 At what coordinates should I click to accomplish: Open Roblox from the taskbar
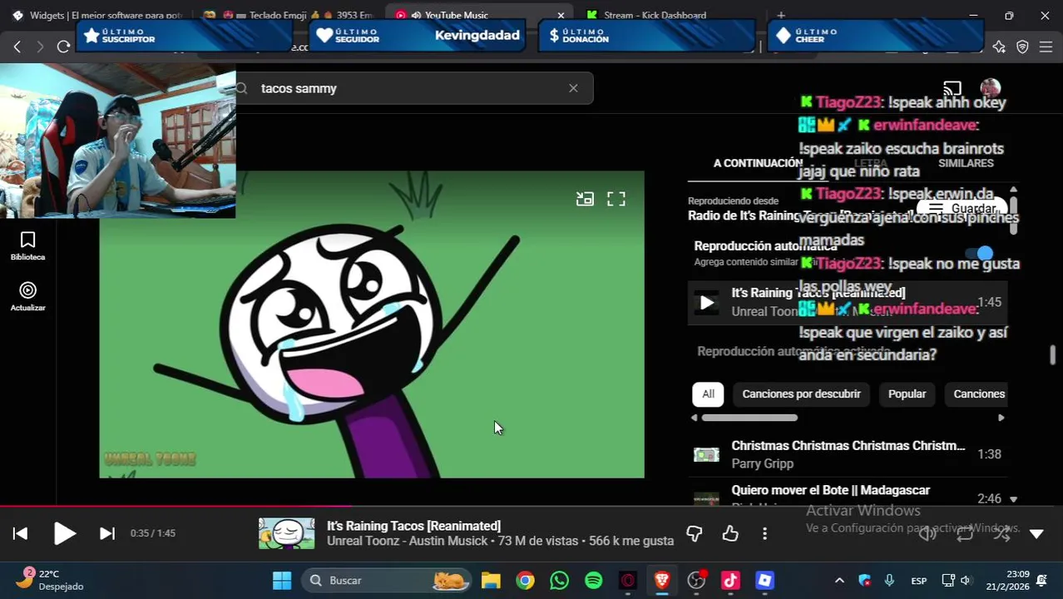(x=764, y=580)
